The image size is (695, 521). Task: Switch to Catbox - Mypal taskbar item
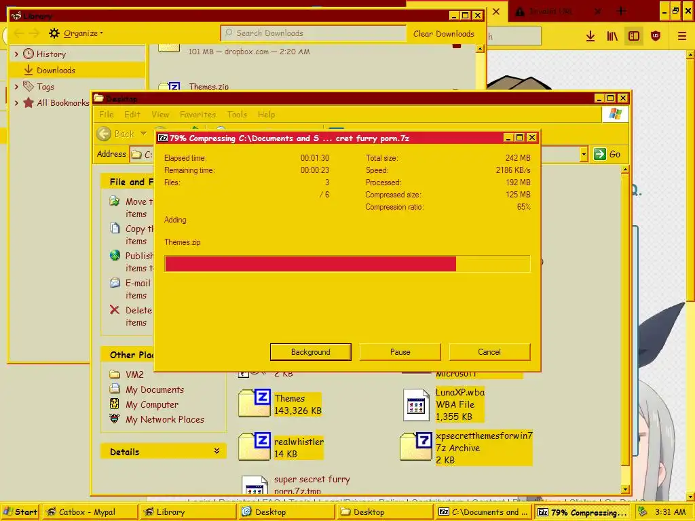point(89,512)
